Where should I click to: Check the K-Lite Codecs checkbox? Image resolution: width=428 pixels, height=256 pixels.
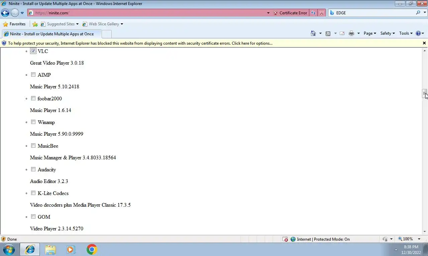point(33,193)
